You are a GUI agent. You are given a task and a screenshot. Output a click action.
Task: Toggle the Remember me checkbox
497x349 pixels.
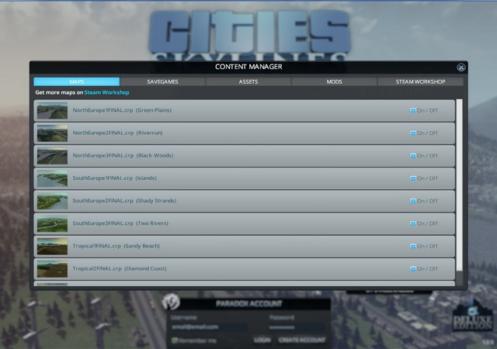tap(175, 340)
